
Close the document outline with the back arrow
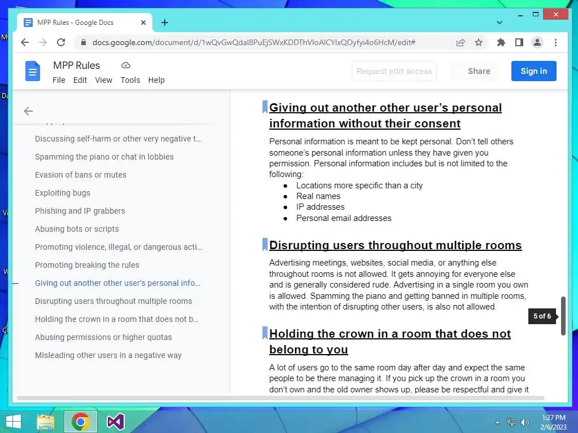[28, 111]
